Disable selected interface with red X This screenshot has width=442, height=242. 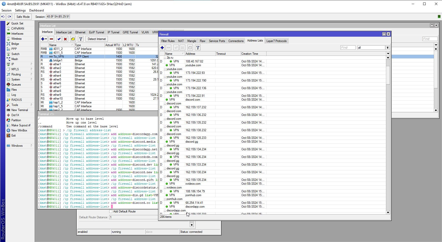coord(65,39)
